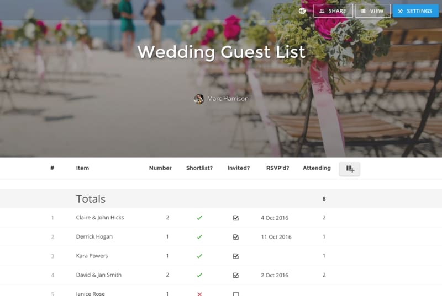Open the Janice Rose item

click(x=90, y=294)
